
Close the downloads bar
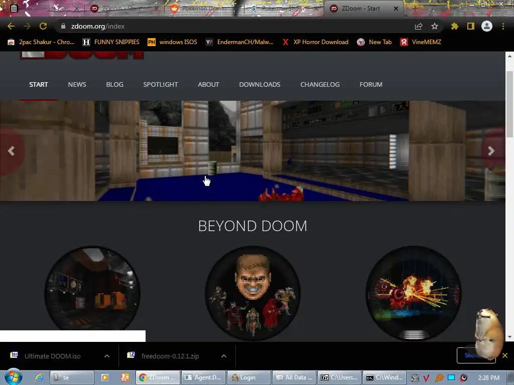point(505,355)
